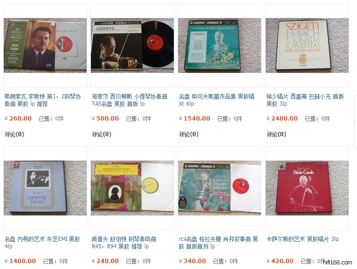Open listing link 弗朗索瓦 李斯特 钢琴协奏曲
This screenshot has height=269, width=357.
pyautogui.click(x=42, y=100)
